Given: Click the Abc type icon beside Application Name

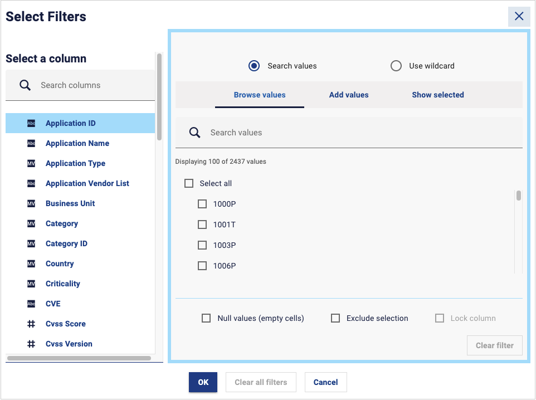Looking at the screenshot, I should 31,143.
